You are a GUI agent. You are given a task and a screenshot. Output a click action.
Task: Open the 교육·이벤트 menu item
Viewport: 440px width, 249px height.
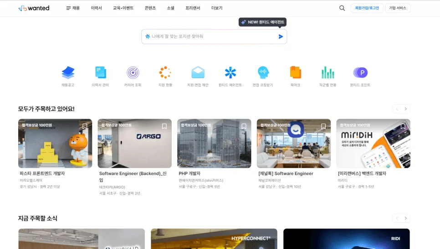[123, 8]
